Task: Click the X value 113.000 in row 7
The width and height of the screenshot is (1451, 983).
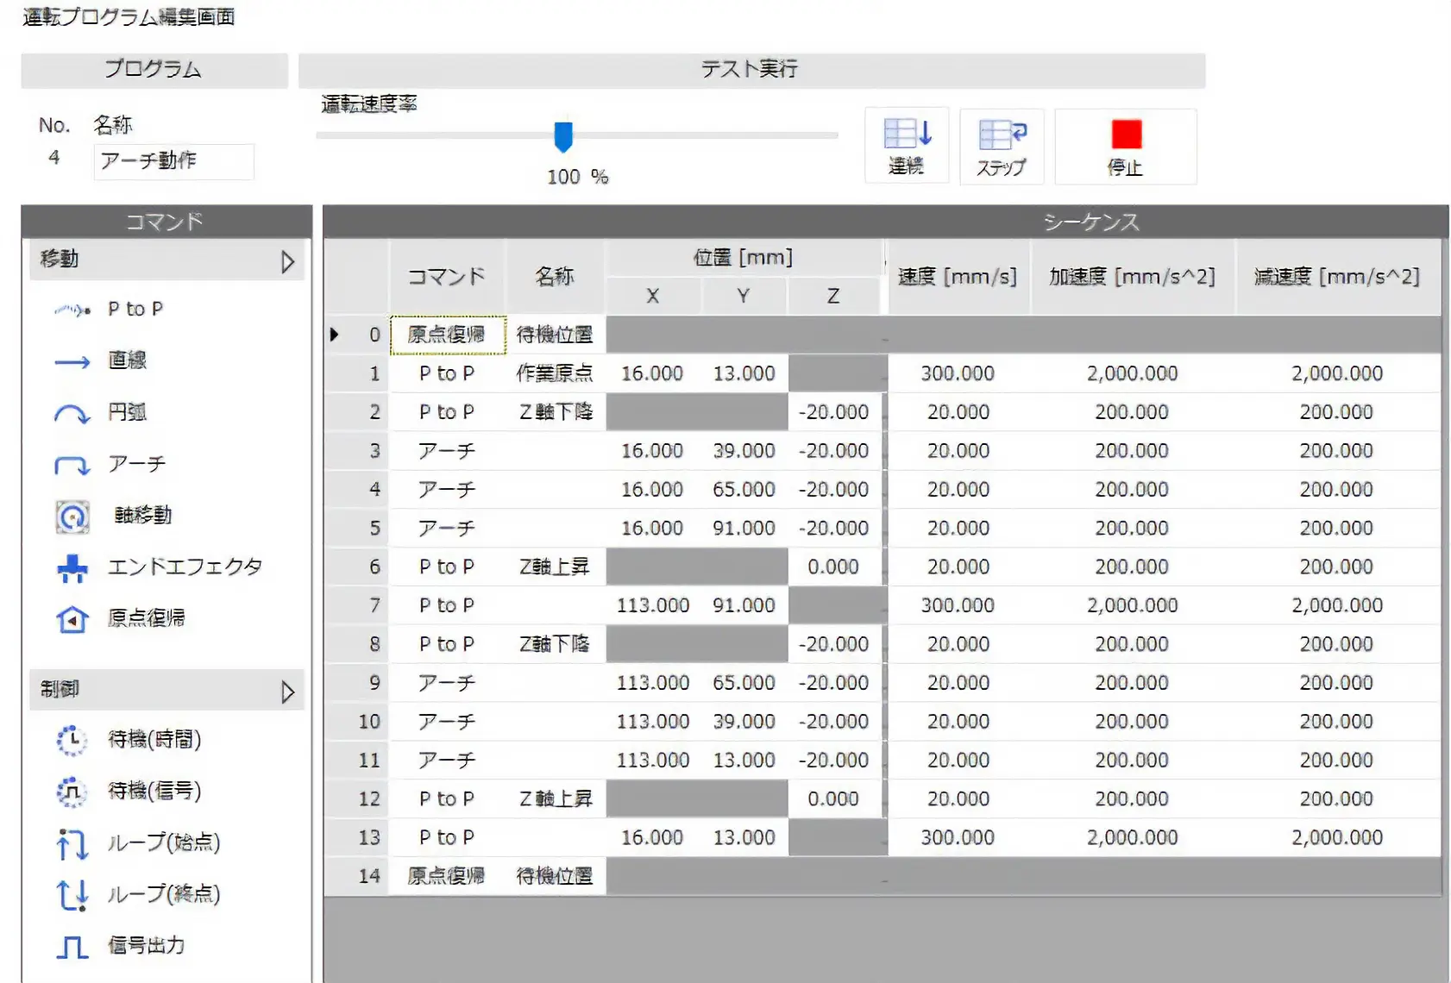Action: pyautogui.click(x=653, y=605)
